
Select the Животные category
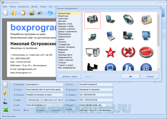click(x=63, y=16)
